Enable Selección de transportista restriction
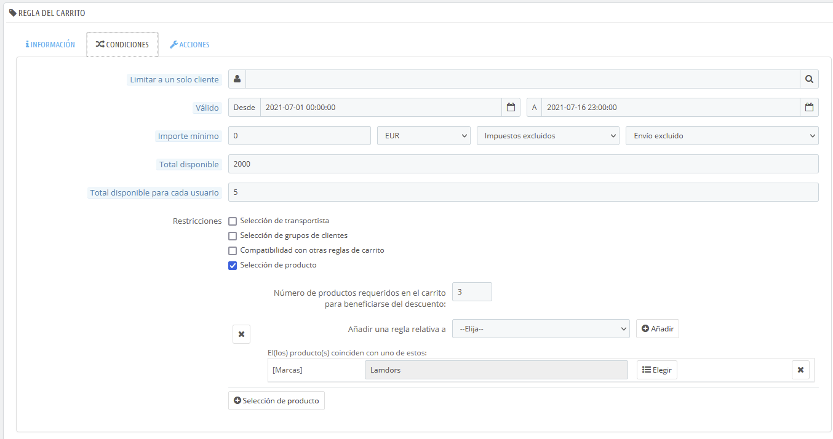The width and height of the screenshot is (833, 439). [x=233, y=221]
